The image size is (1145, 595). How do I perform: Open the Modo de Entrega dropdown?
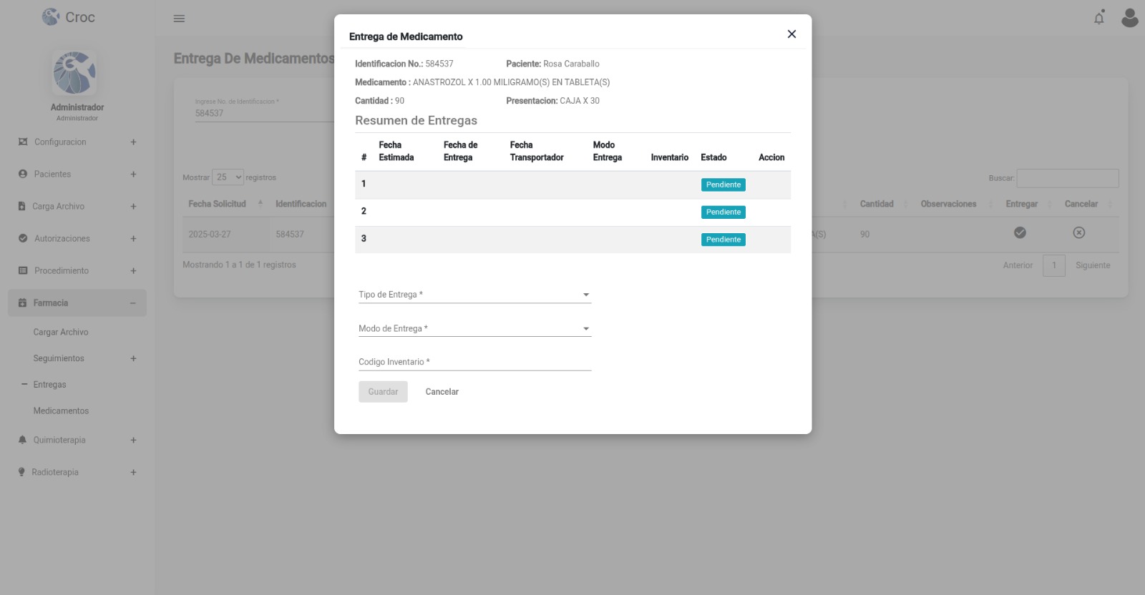click(474, 329)
